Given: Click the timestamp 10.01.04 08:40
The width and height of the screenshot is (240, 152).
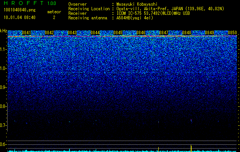Looking at the screenshot, I should click(x=19, y=17).
